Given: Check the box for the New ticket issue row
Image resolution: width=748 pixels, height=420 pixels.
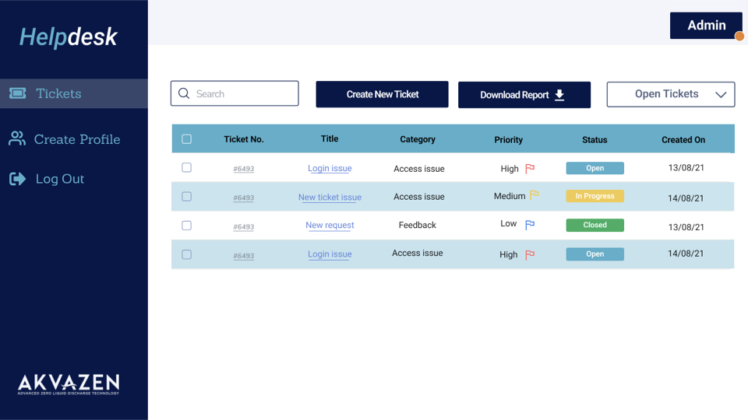Looking at the screenshot, I should coord(186,197).
